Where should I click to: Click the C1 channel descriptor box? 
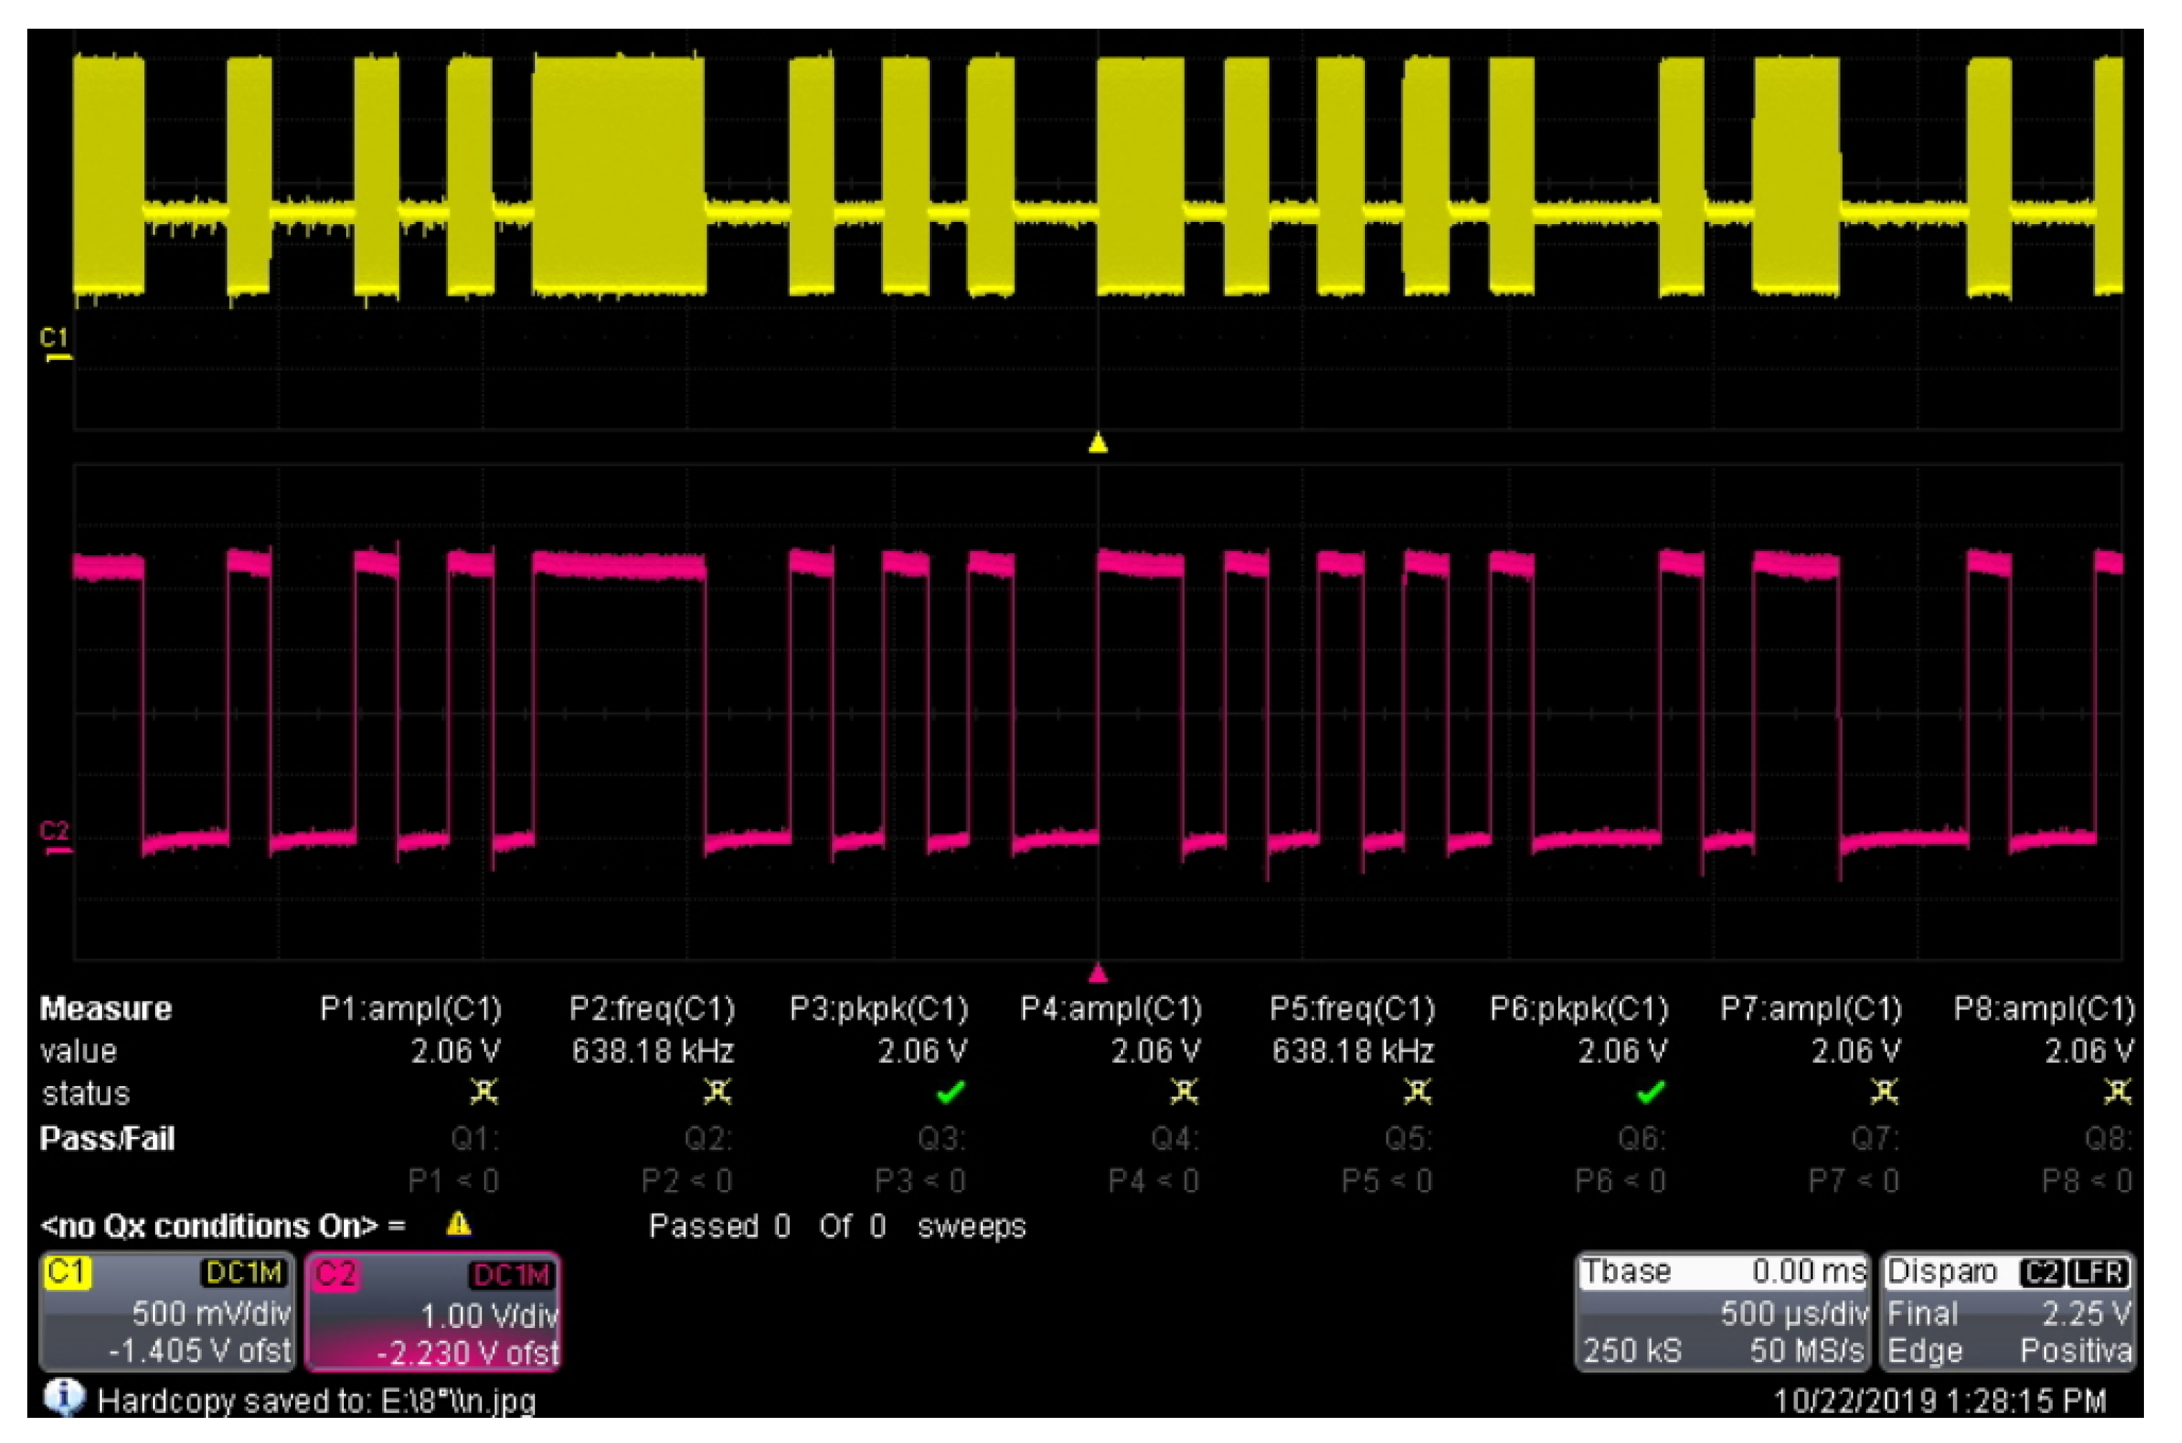(x=167, y=1310)
